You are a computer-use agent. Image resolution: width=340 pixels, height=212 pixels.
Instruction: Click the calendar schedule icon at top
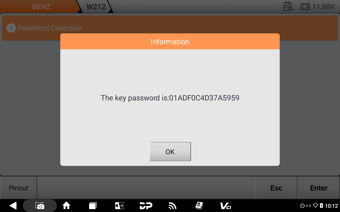pyautogui.click(x=288, y=6)
